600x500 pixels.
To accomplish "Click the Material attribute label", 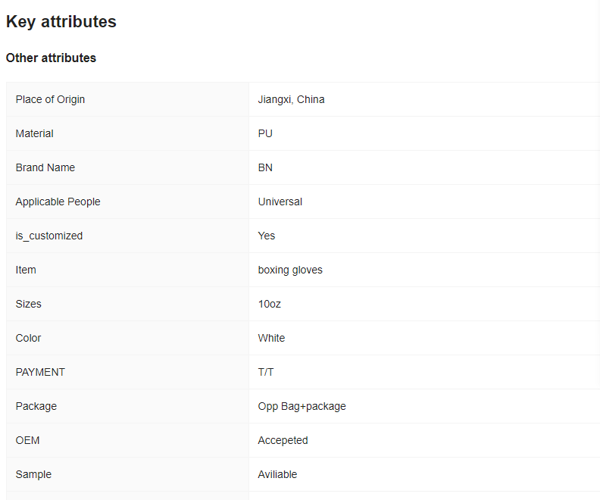I will pos(34,133).
